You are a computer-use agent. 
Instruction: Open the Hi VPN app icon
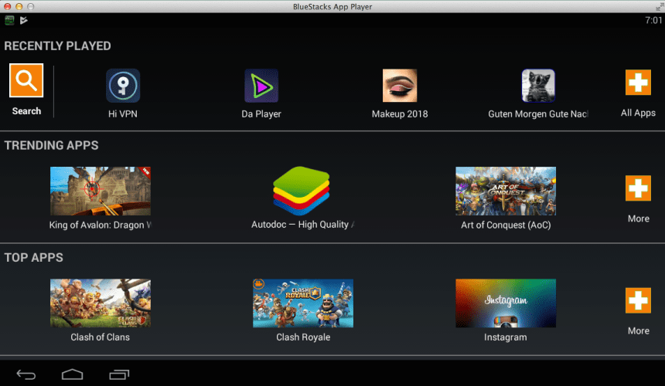click(x=123, y=86)
